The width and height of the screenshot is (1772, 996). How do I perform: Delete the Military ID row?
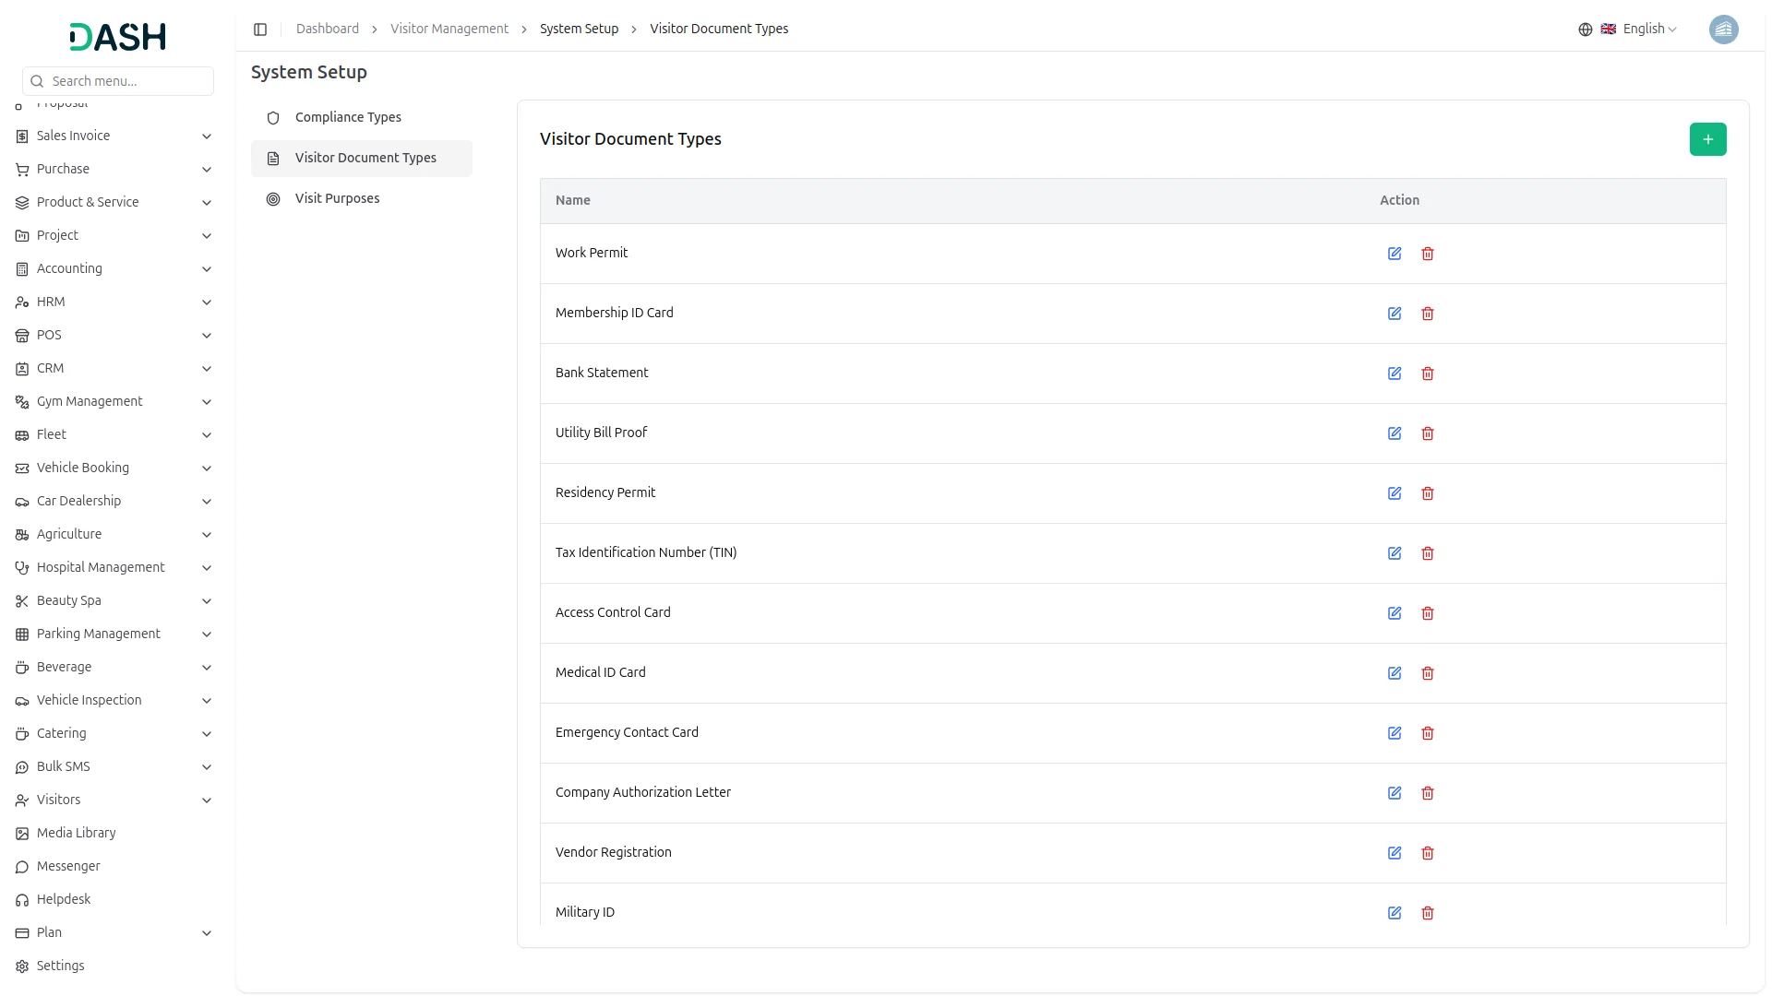[x=1428, y=913]
